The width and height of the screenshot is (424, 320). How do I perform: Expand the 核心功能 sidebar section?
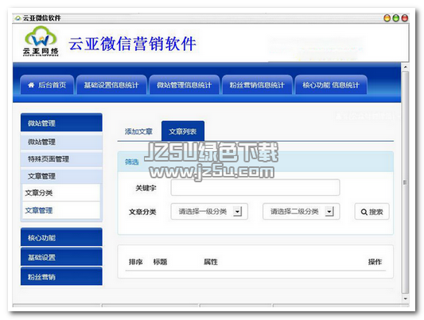click(x=61, y=237)
